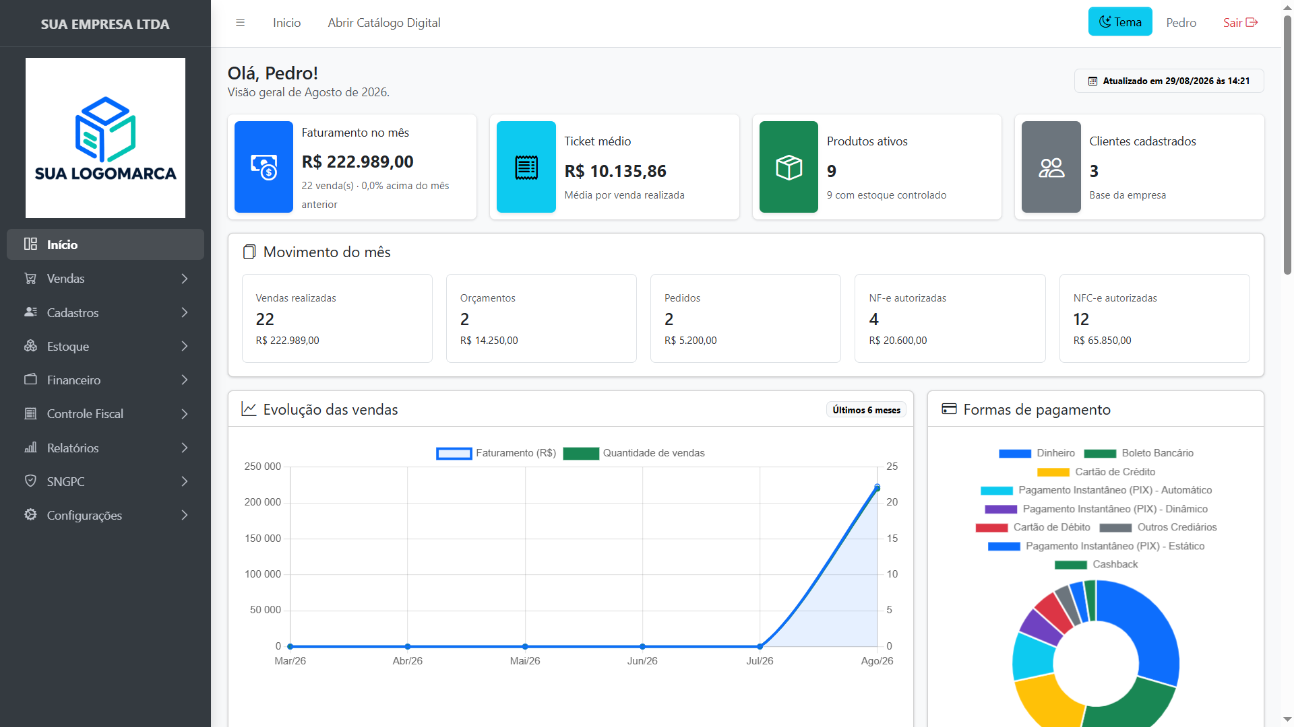
Task: Click the Vendas shopping cart icon
Action: point(30,278)
